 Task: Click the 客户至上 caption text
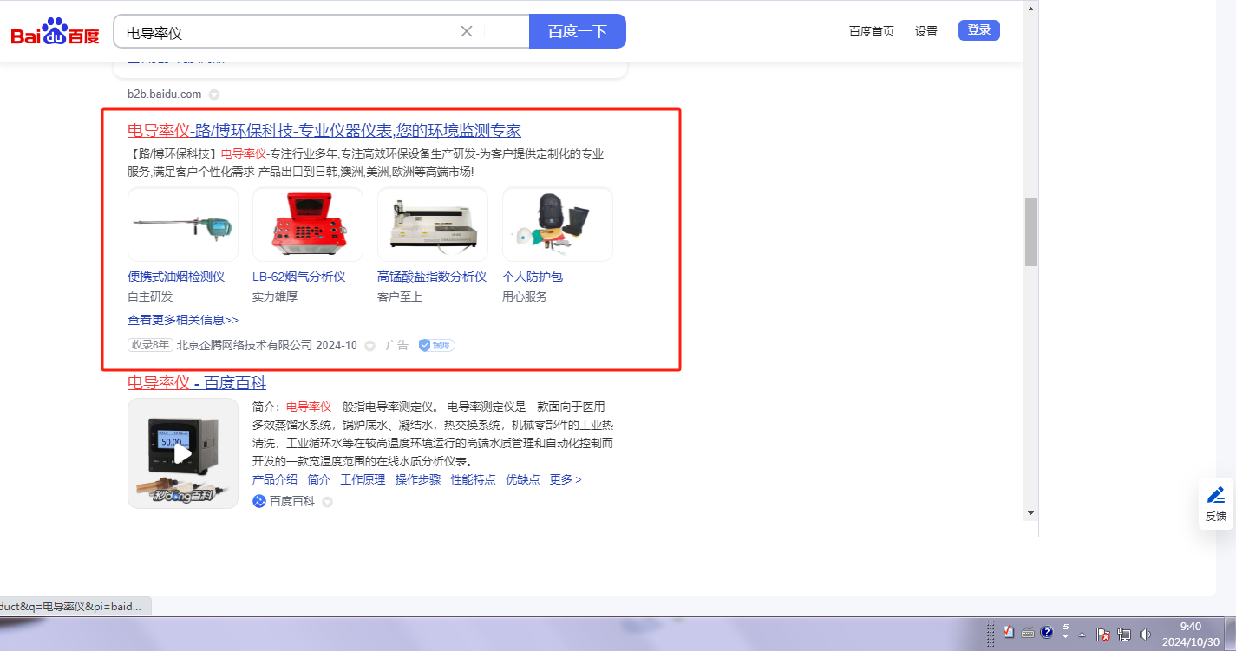pyautogui.click(x=400, y=296)
